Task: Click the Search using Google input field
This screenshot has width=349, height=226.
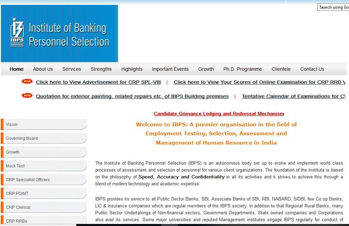Action: [333, 7]
